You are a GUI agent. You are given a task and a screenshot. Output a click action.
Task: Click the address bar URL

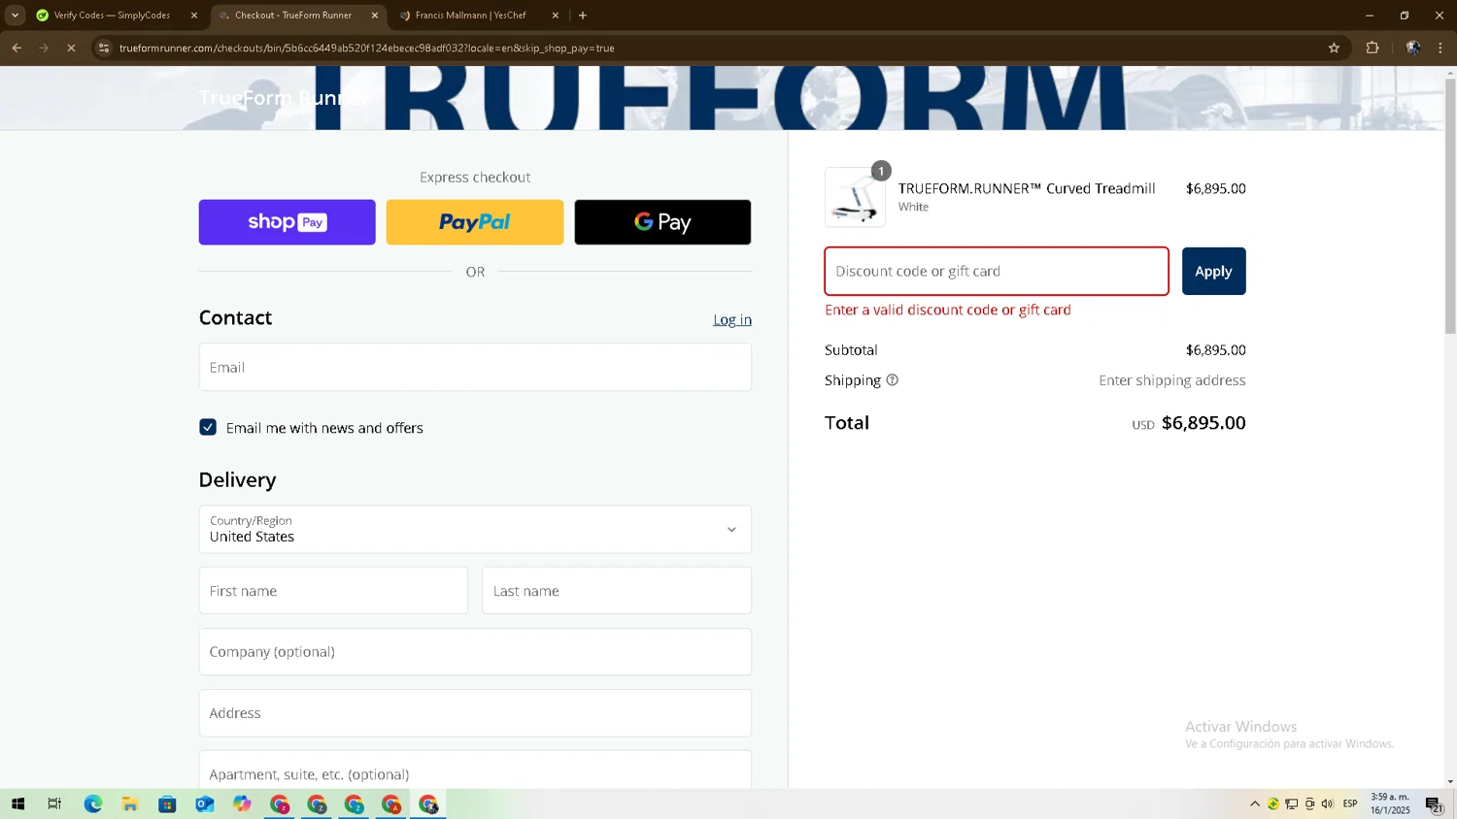coord(367,48)
